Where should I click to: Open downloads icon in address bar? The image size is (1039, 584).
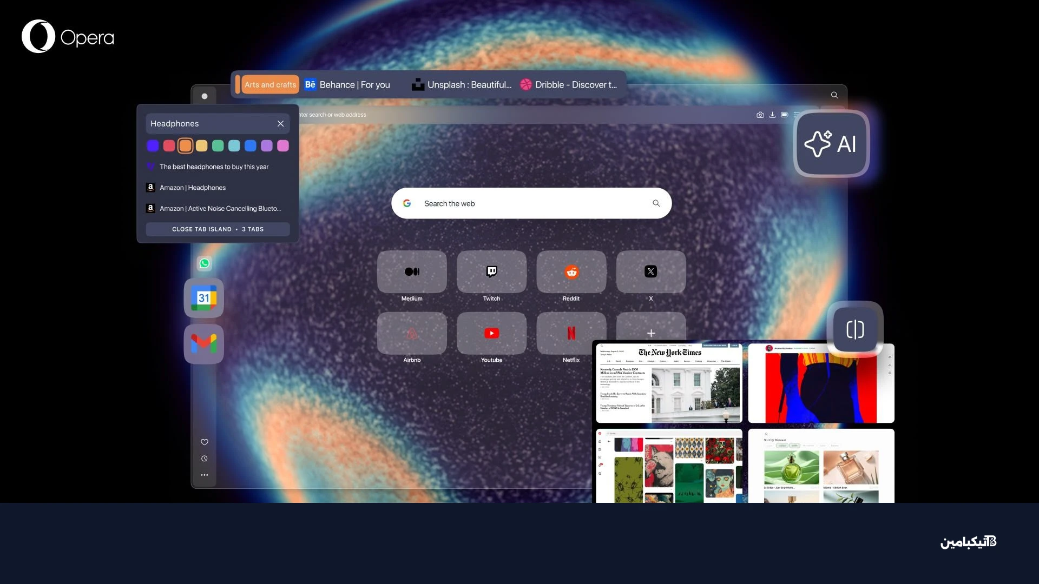pos(772,115)
